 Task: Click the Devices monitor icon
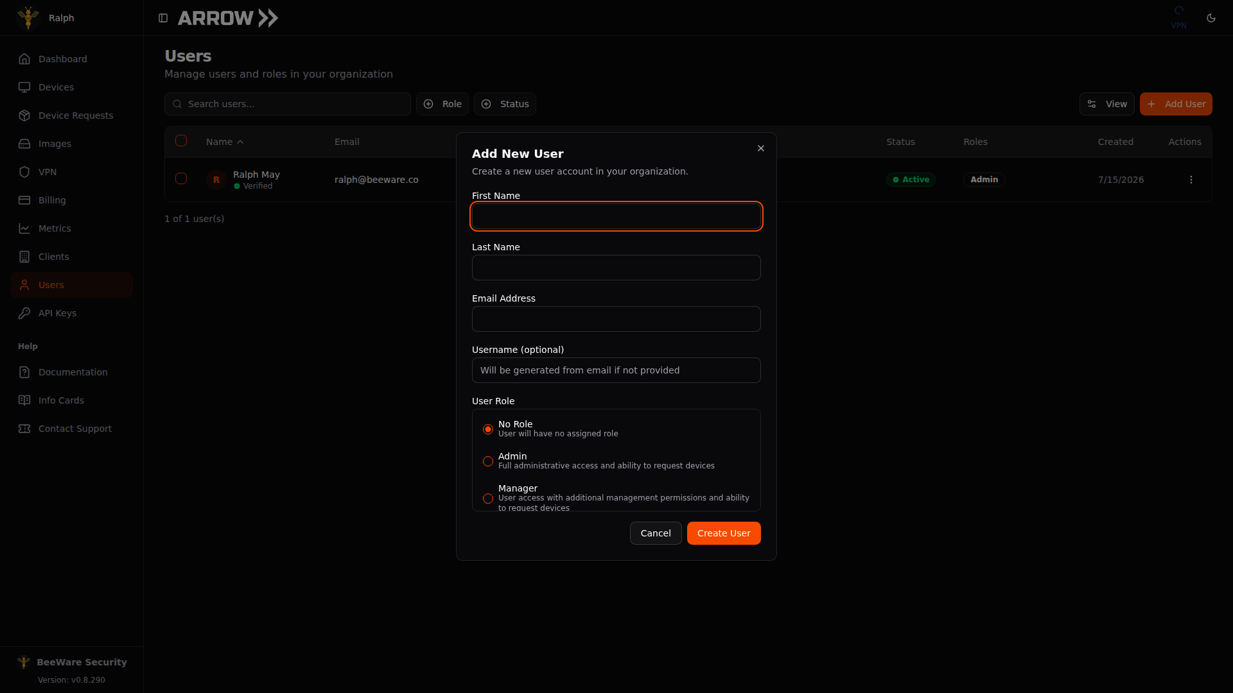[x=24, y=87]
